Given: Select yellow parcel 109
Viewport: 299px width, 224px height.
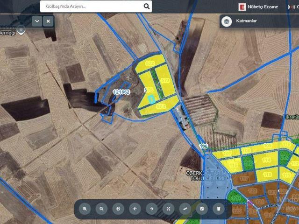Looking at the screenshot, I should click(268, 146).
